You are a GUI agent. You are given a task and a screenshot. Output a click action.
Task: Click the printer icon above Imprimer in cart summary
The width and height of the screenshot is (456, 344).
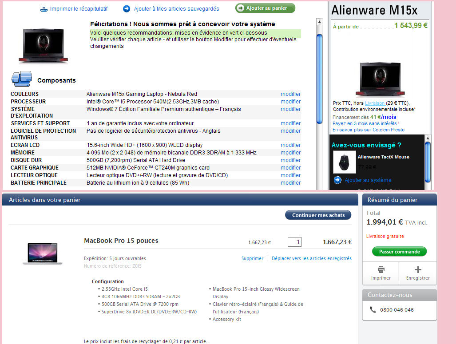(381, 269)
